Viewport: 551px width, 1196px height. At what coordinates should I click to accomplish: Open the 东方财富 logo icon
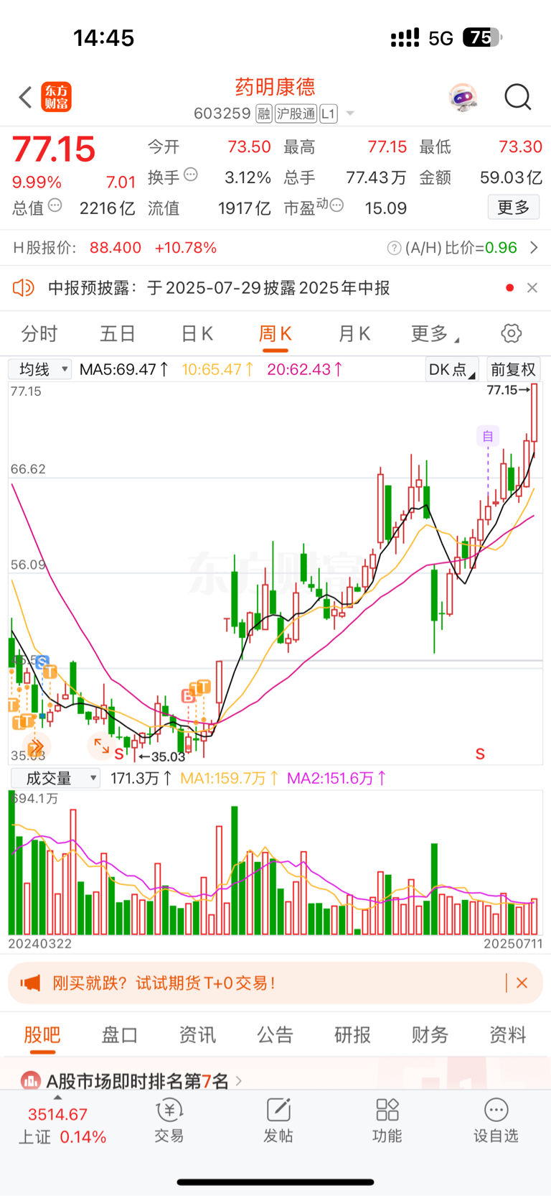click(x=56, y=97)
